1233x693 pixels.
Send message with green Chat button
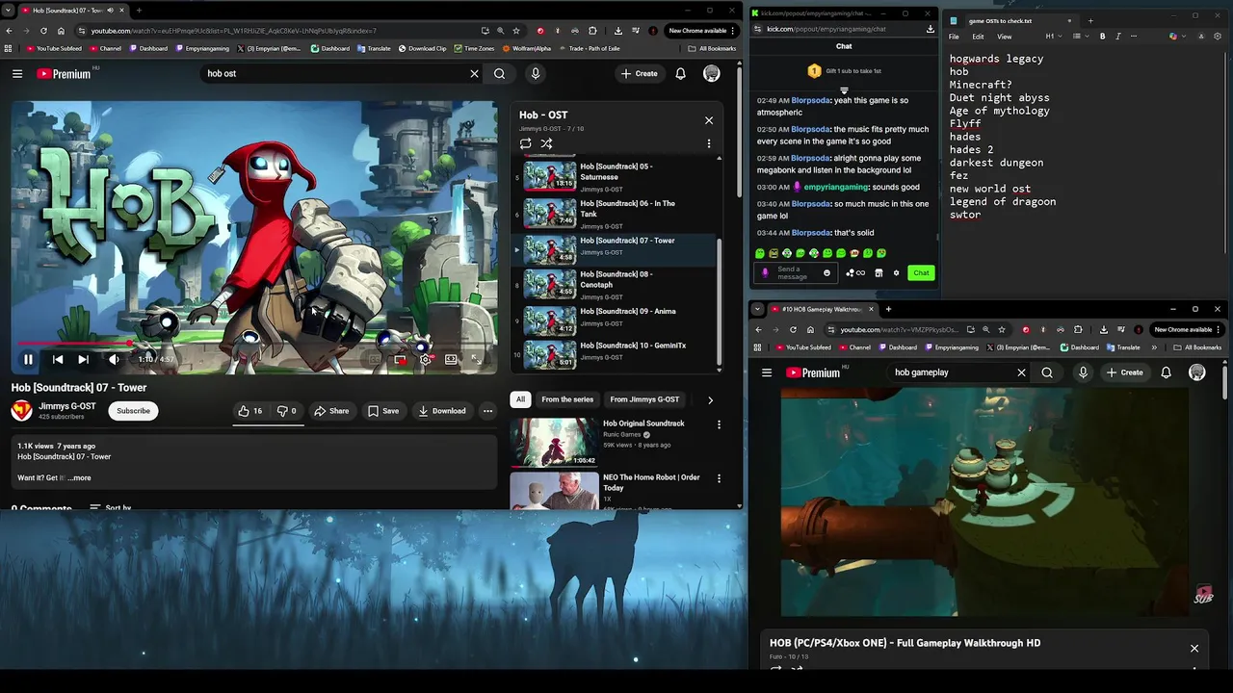[921, 273]
